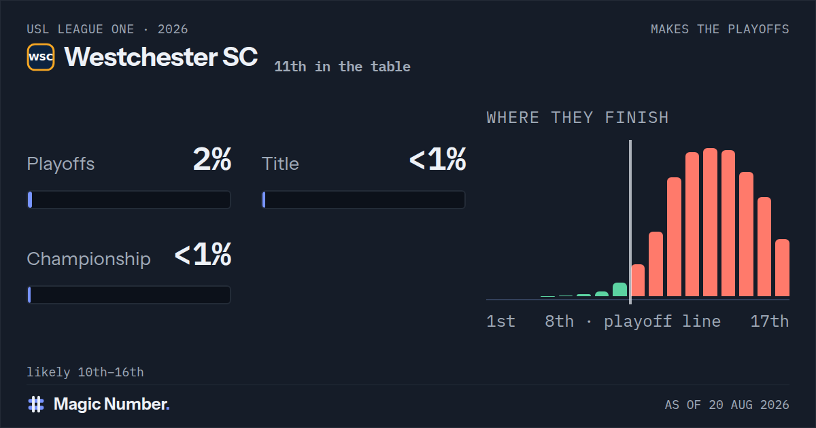The image size is (816, 428).
Task: Click the WSC team crest icon
Action: point(41,57)
